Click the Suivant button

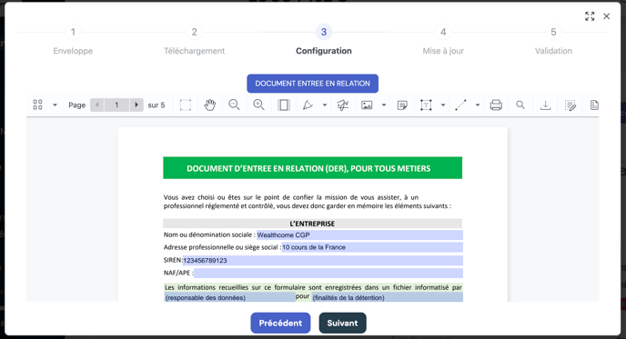click(x=342, y=323)
